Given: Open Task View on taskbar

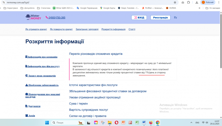Looking at the screenshot, I should (x=89, y=123).
